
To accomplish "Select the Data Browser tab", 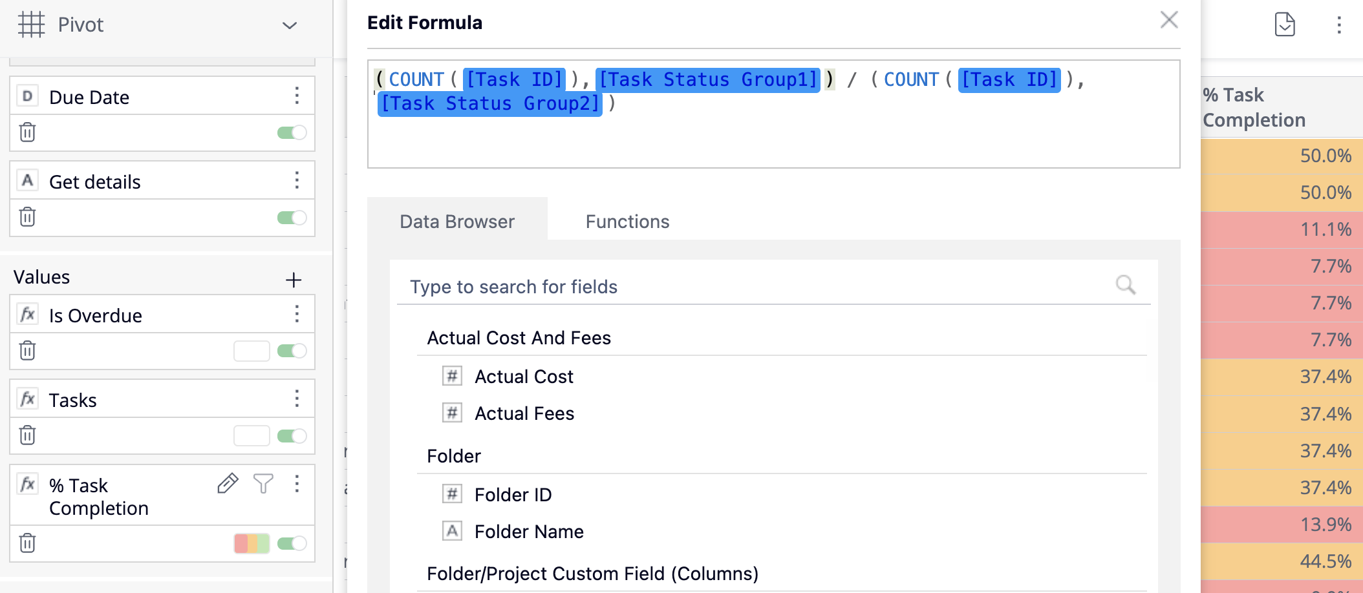I will point(457,222).
